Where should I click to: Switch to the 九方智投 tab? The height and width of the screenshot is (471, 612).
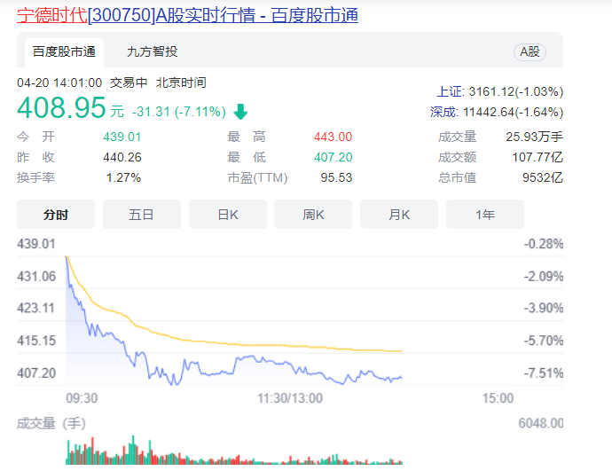point(153,52)
